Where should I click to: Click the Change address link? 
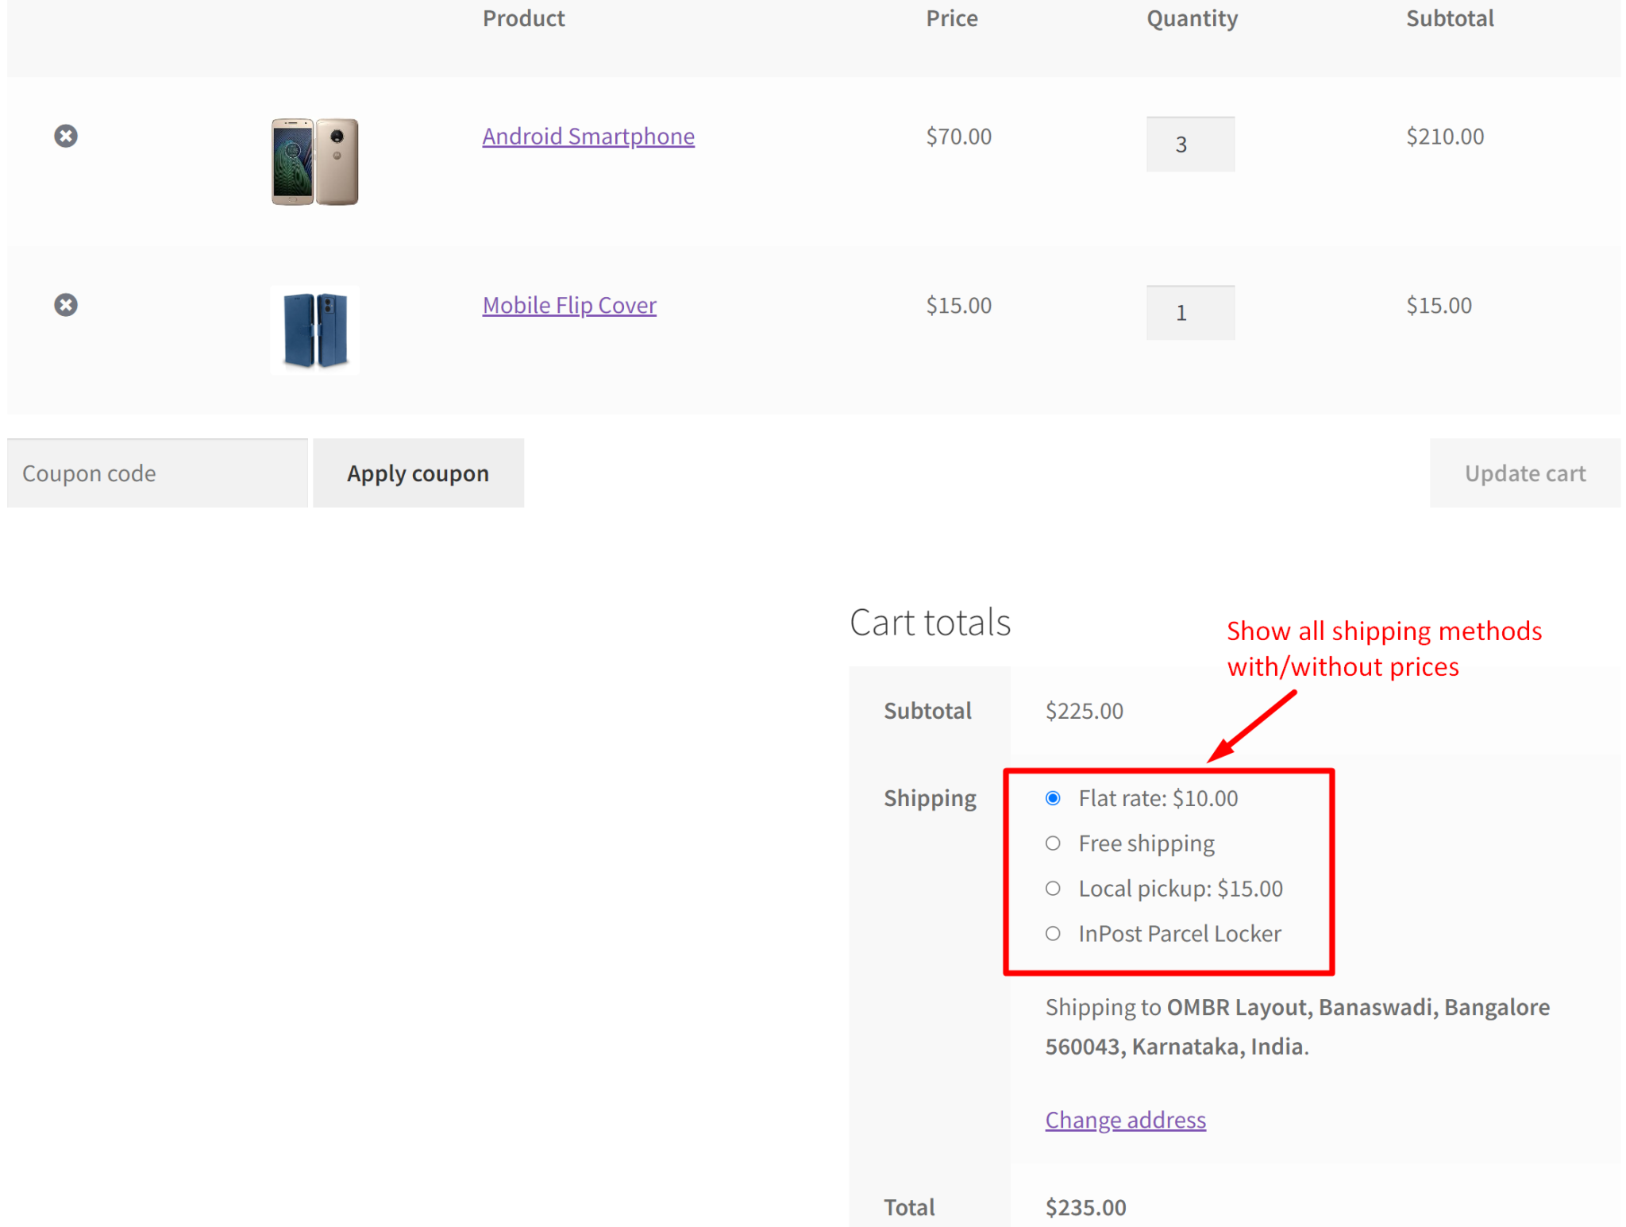click(x=1125, y=1120)
